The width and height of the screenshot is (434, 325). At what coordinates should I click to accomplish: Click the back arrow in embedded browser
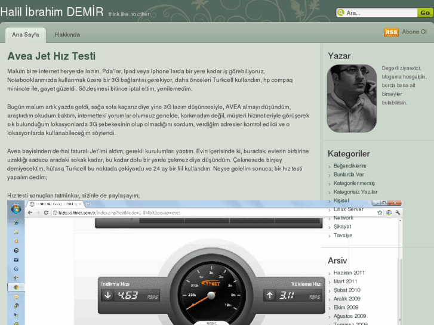30,212
